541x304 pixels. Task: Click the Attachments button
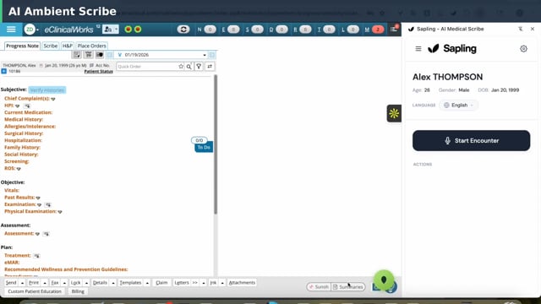[242, 283]
